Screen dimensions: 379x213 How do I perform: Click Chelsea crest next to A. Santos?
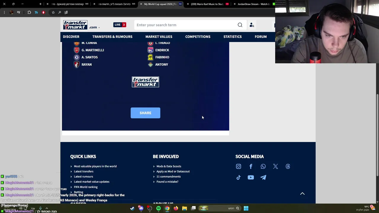(x=77, y=57)
